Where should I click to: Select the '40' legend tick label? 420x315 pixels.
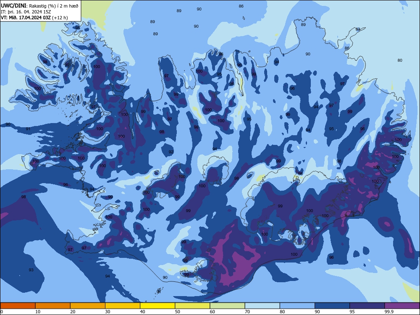tap(142, 312)
